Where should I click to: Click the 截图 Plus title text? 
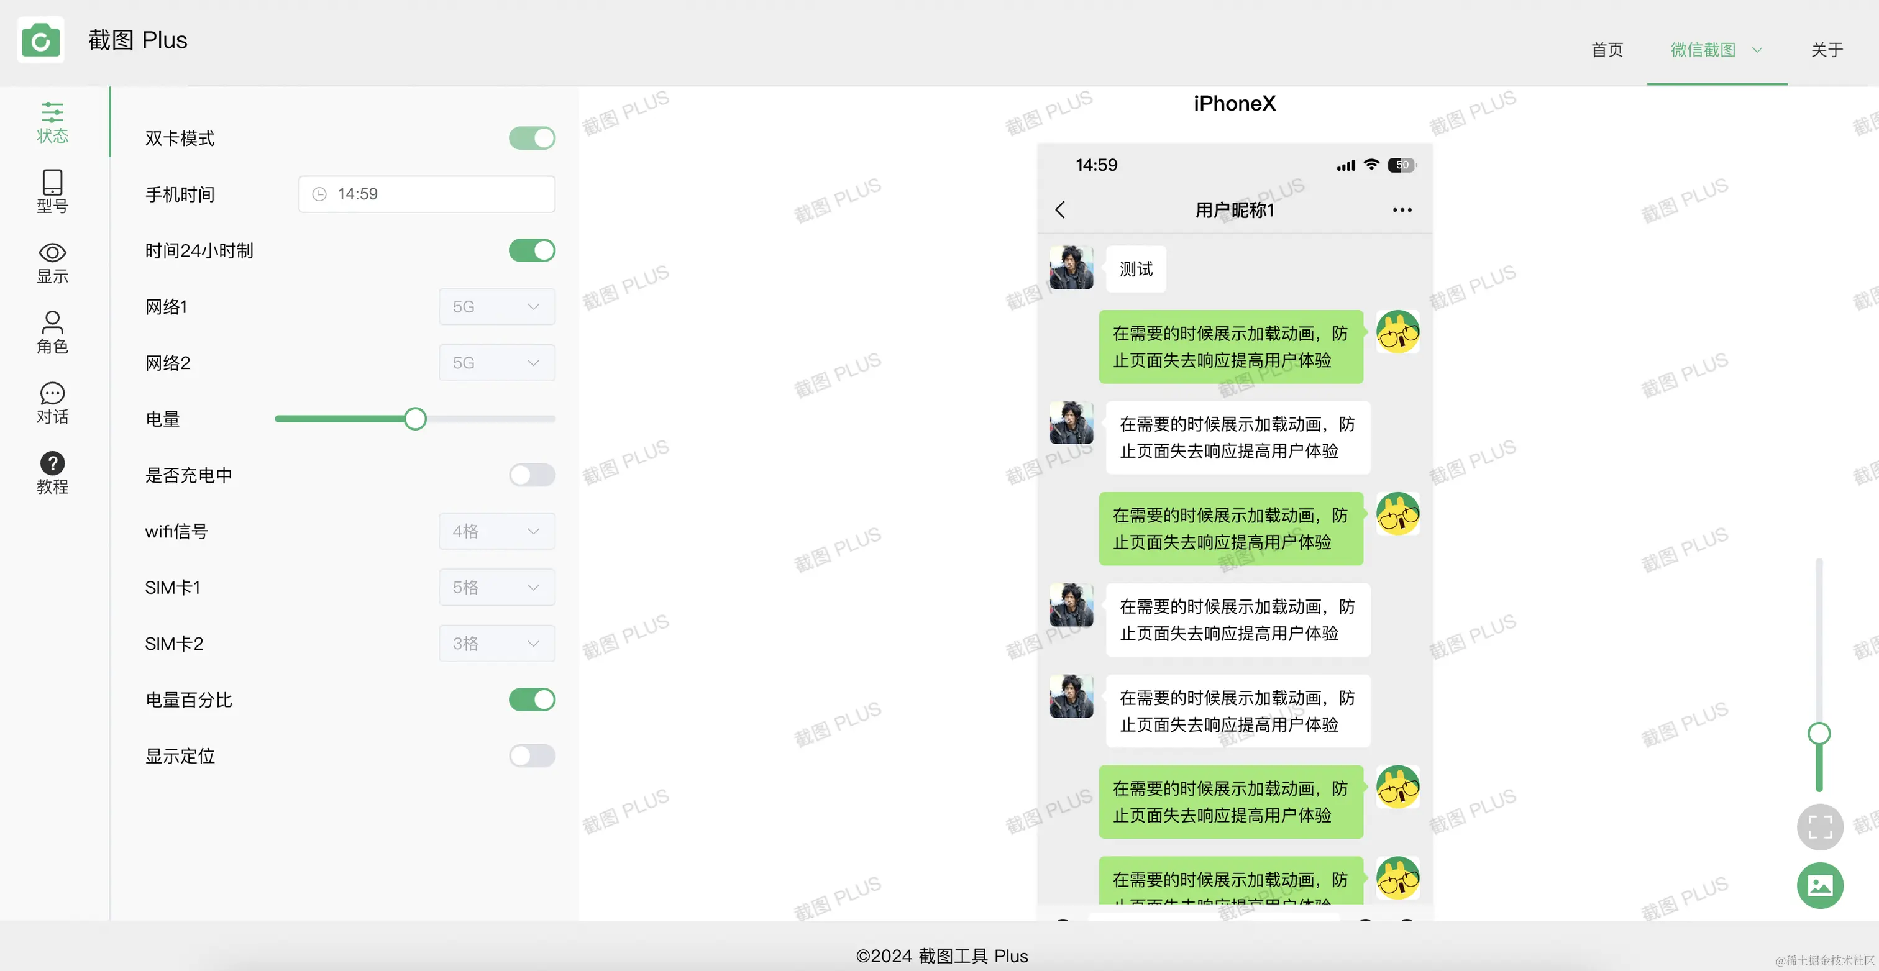coord(138,40)
